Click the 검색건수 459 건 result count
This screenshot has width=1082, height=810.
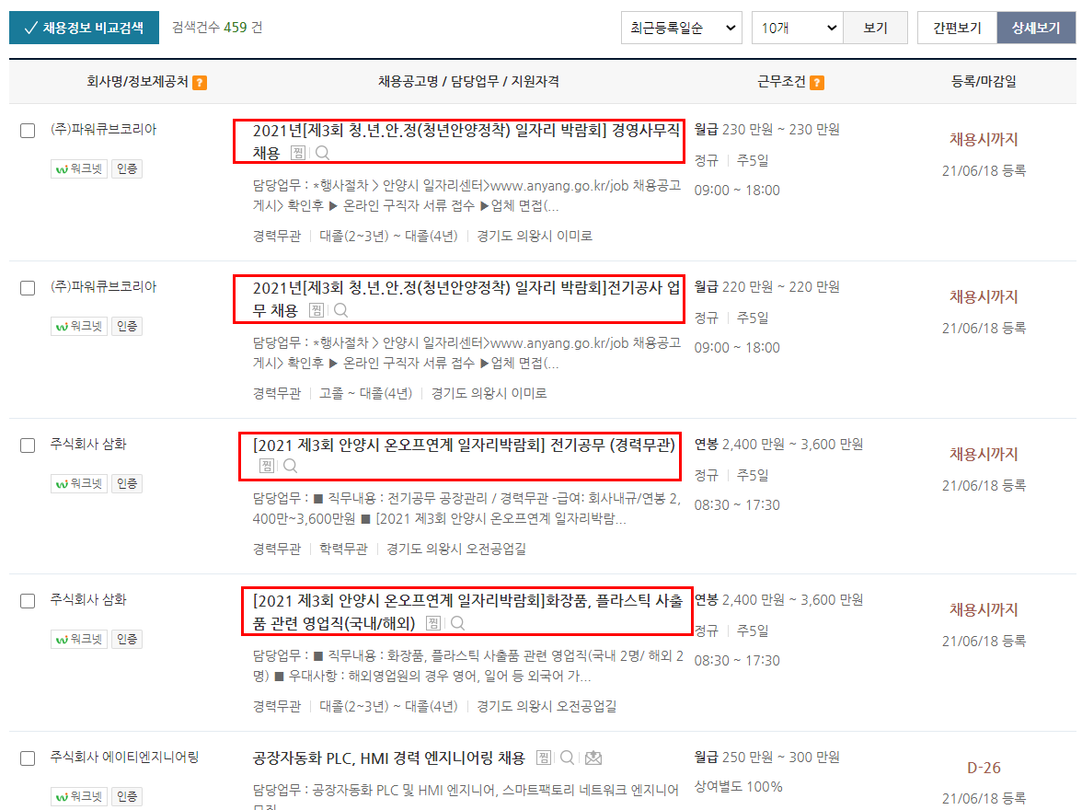tap(217, 28)
